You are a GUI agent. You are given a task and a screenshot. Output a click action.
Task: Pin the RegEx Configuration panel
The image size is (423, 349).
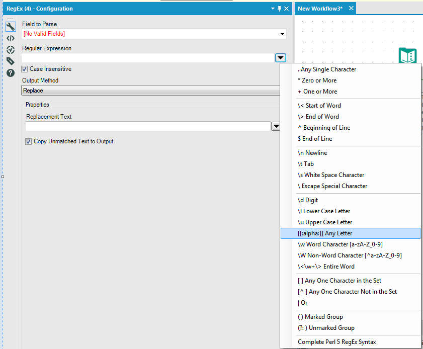[280, 9]
